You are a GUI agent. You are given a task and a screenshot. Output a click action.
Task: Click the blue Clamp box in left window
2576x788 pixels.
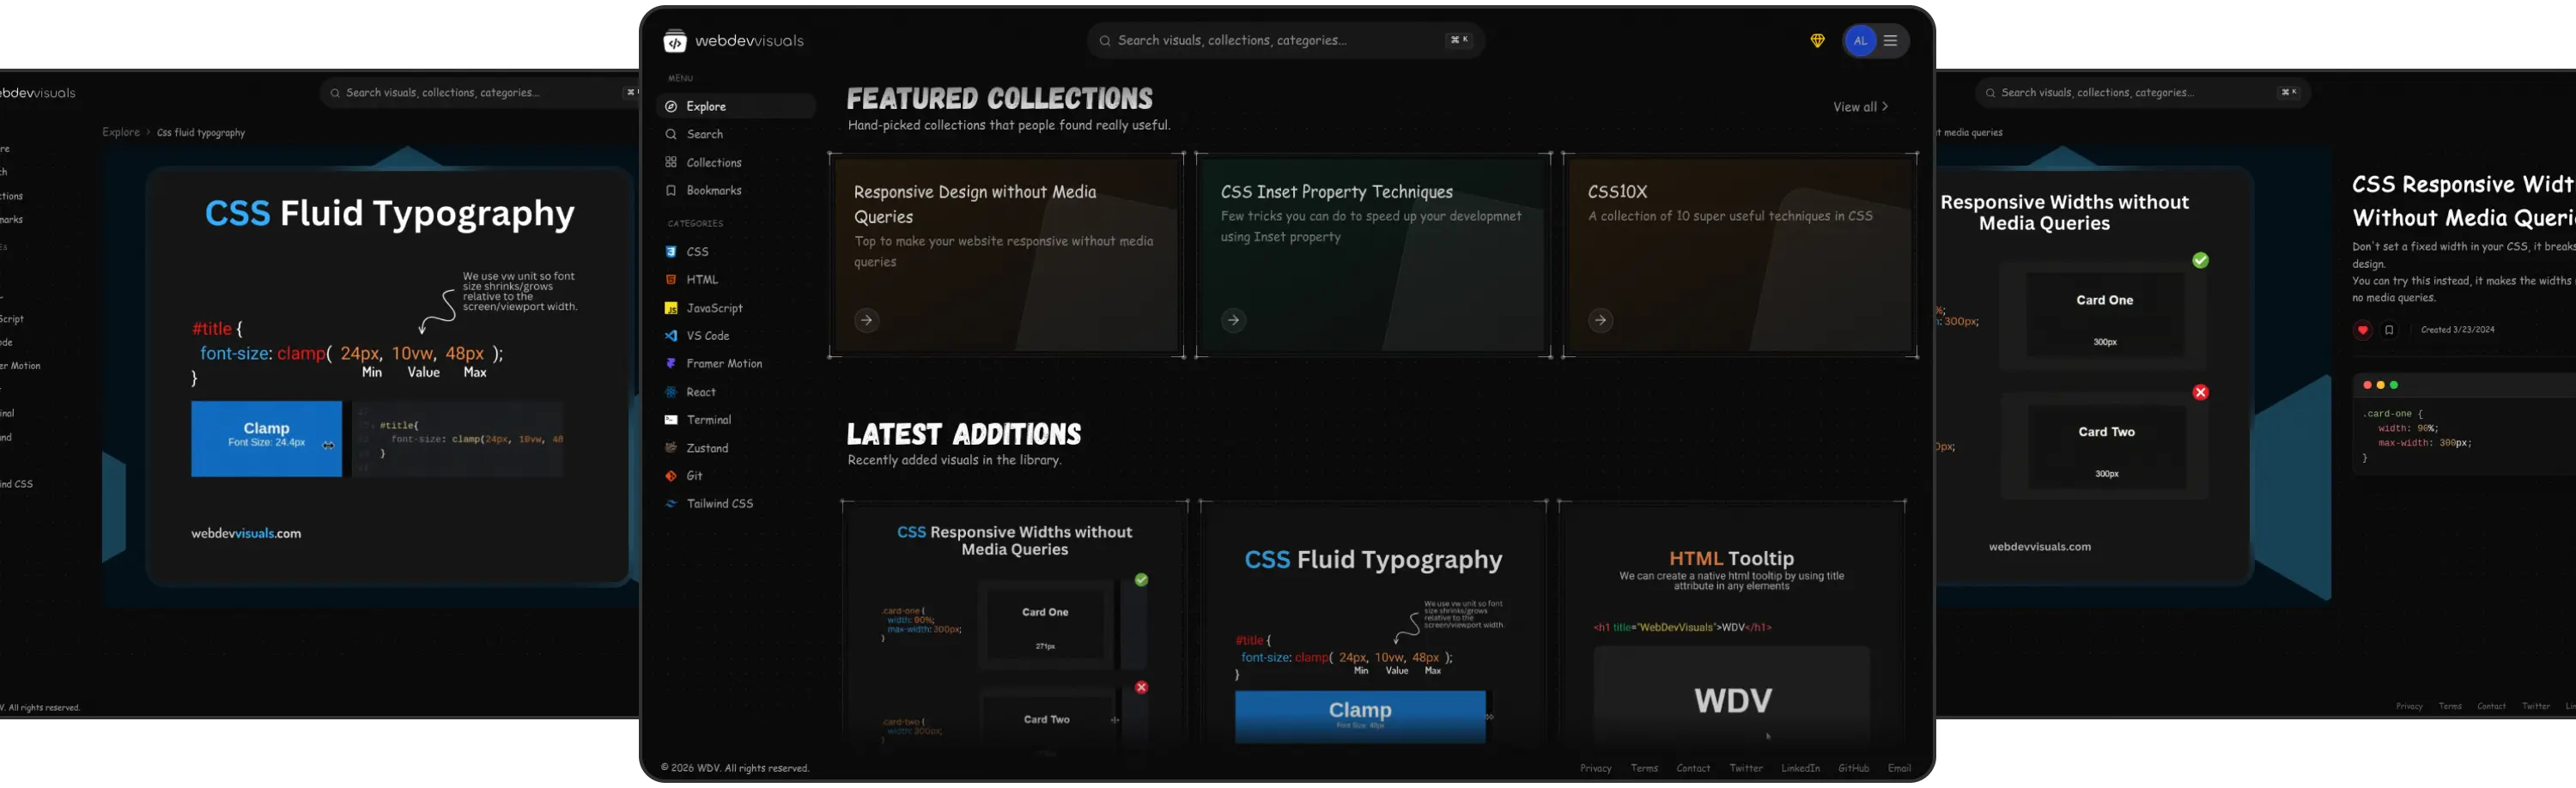[x=266, y=439]
